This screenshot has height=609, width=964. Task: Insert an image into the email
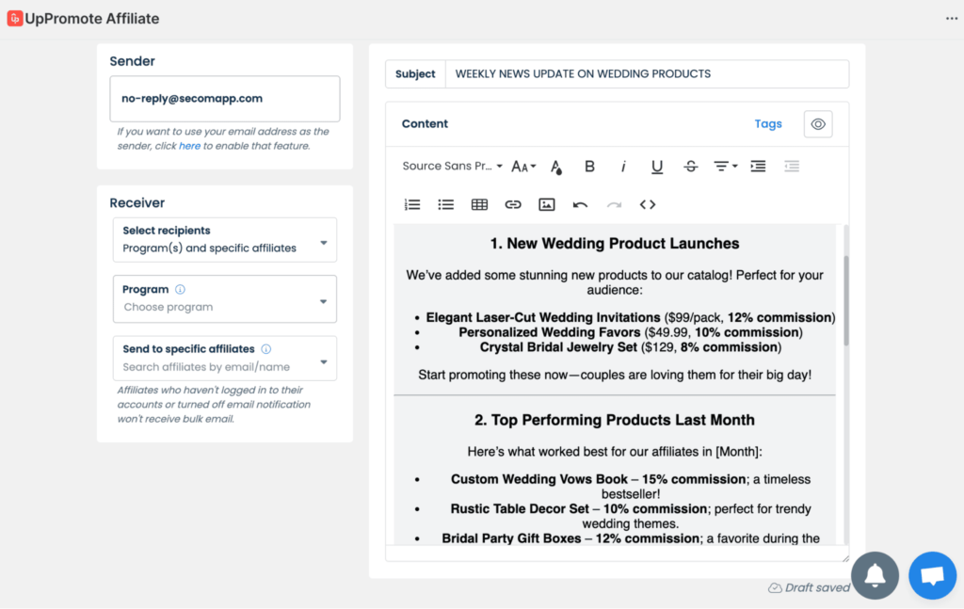point(546,204)
